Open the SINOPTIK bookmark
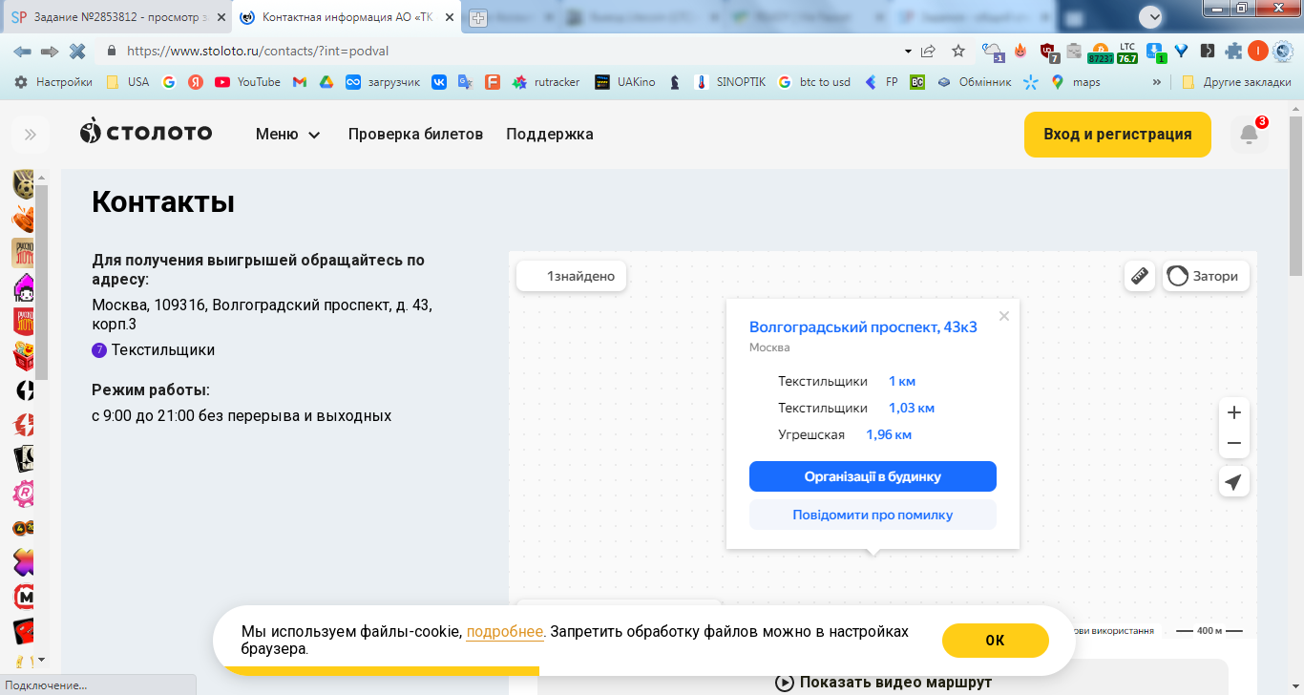 [730, 82]
